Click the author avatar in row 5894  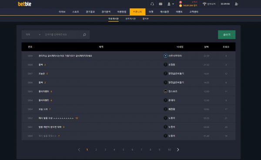[x=165, y=100]
